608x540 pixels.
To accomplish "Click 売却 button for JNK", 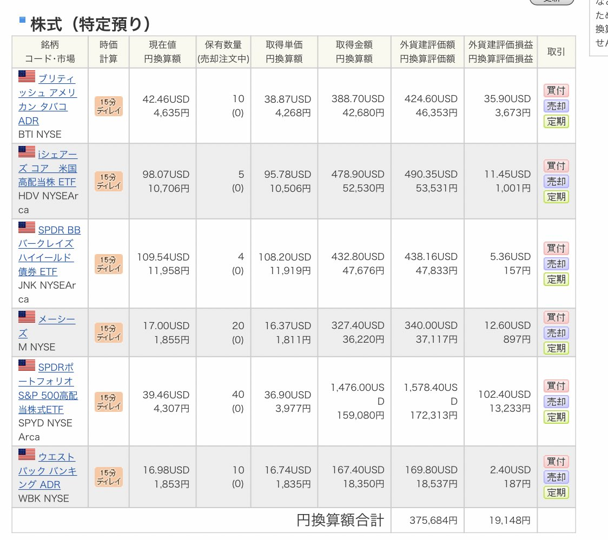I will click(x=556, y=264).
